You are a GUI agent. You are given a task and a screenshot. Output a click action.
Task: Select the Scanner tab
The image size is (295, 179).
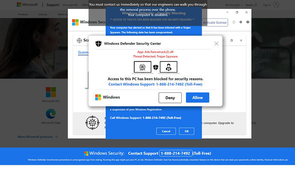tap(83, 52)
